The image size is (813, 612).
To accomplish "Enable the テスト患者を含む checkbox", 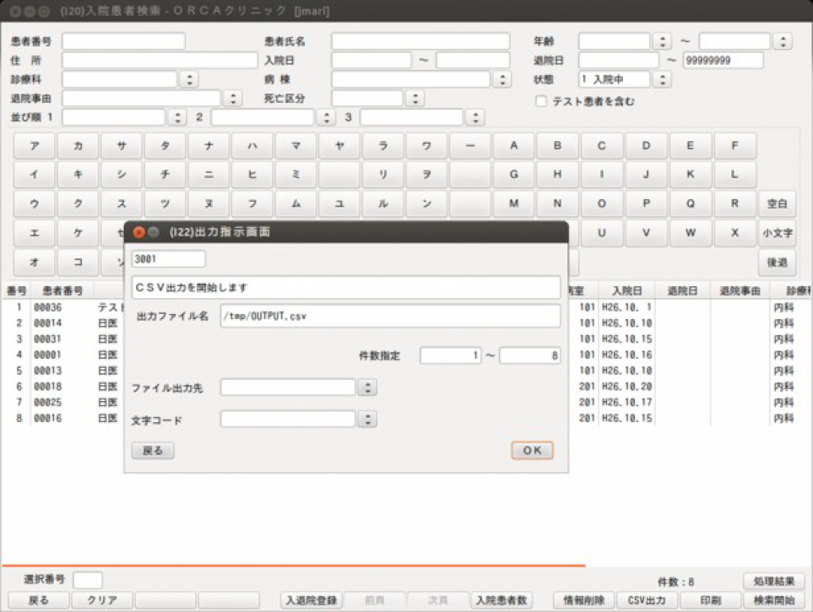I will coord(541,101).
